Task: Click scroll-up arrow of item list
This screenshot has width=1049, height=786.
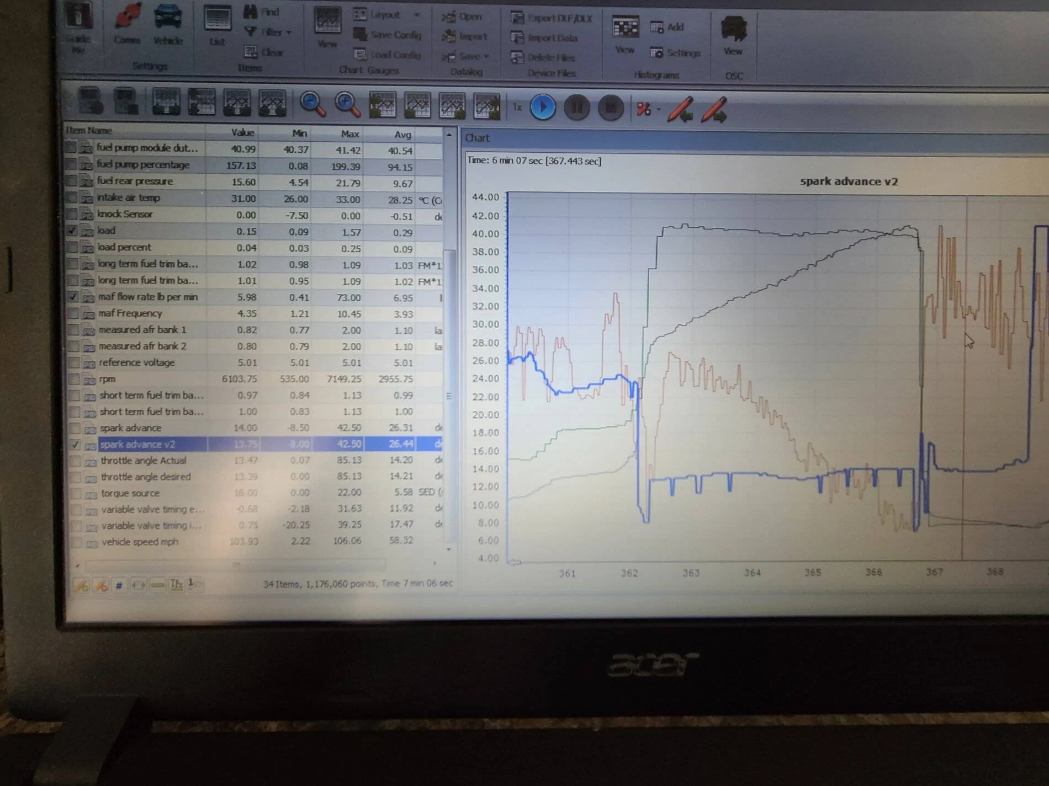Action: click(x=449, y=135)
